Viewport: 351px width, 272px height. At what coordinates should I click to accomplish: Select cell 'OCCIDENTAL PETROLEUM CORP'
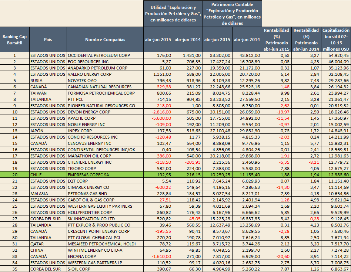tap(105, 55)
